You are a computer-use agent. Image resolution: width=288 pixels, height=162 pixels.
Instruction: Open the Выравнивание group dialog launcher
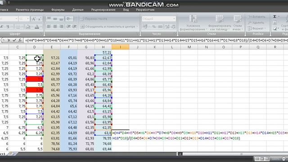point(138,34)
